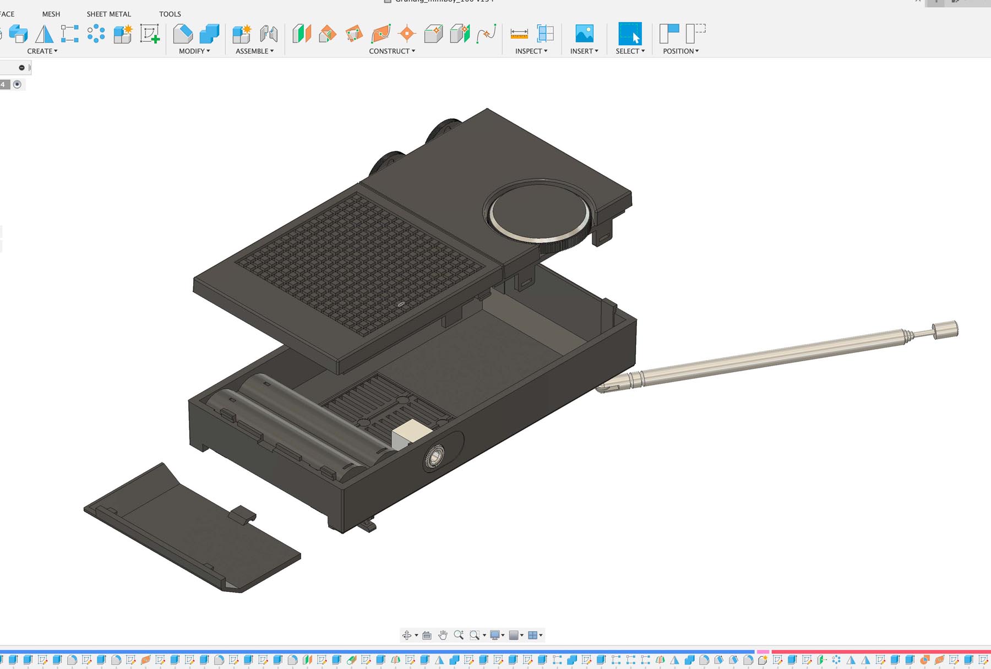Click the orange point-at-vertex construct icon
Viewport: 991px width, 669px height.
(407, 34)
